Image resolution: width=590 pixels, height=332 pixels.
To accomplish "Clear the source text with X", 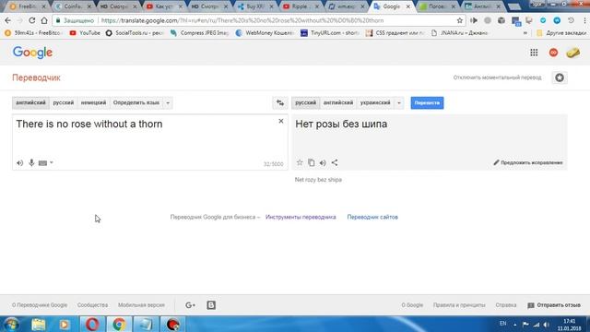I will coord(280,121).
